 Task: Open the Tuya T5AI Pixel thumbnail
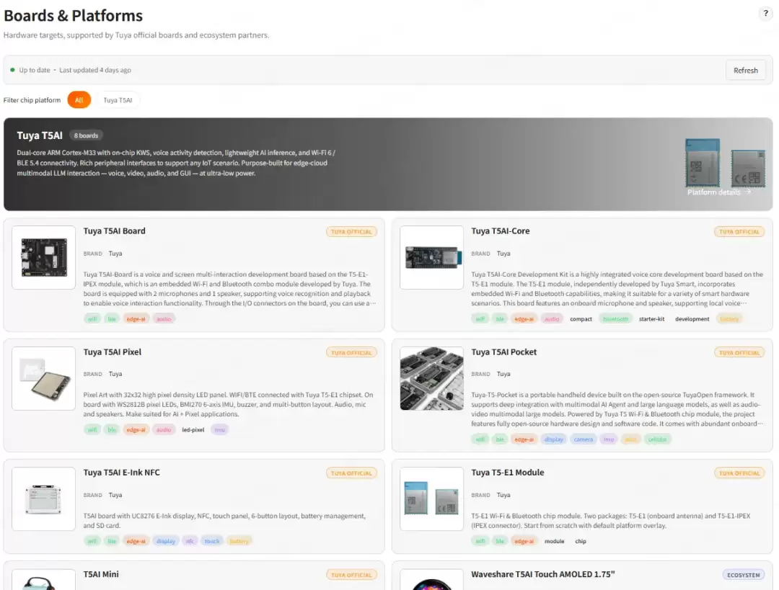click(44, 379)
